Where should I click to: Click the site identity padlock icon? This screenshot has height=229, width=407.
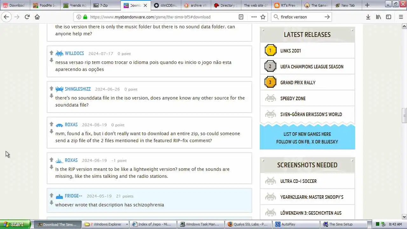coord(85,17)
